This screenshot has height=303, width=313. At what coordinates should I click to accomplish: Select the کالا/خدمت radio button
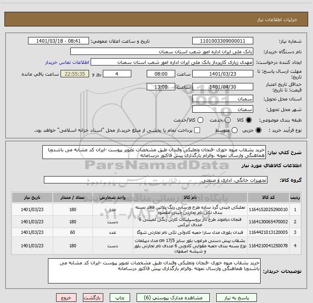click(x=200, y=120)
